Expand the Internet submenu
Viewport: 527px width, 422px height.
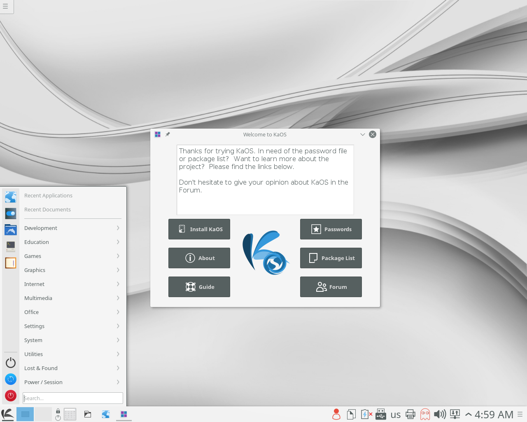[x=72, y=284]
